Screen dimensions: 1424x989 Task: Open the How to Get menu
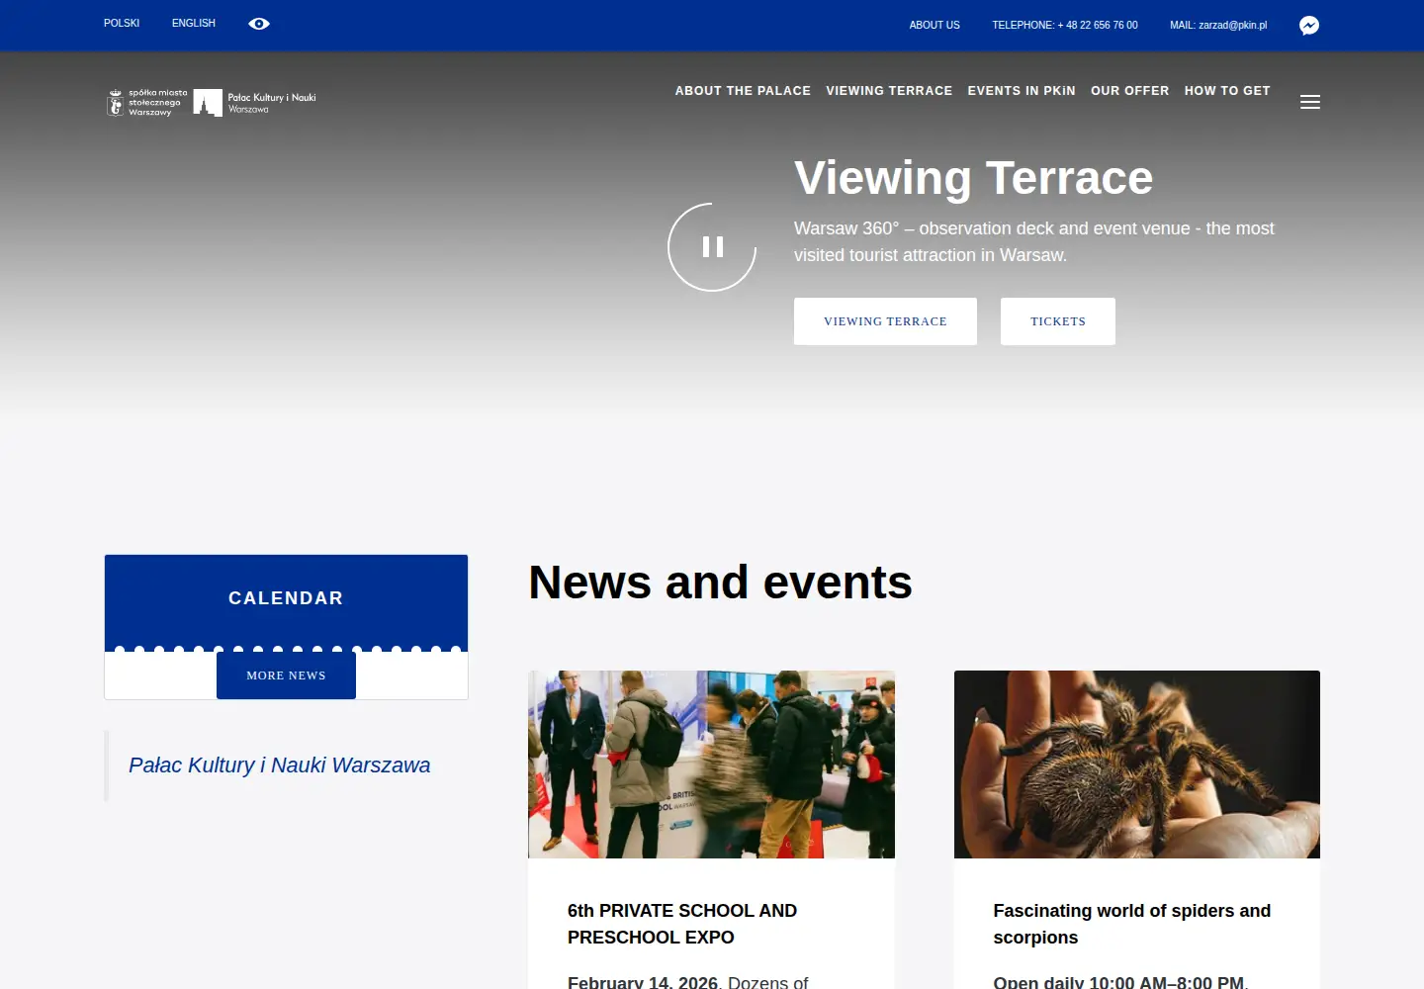(x=1227, y=91)
